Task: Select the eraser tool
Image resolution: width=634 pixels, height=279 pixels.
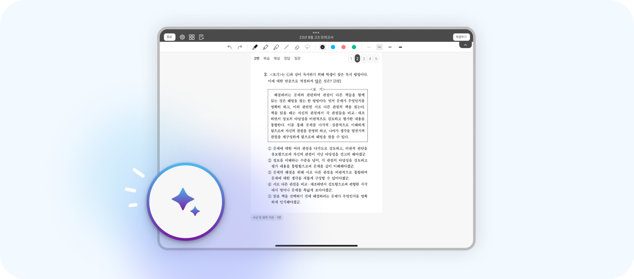Action: (x=297, y=47)
